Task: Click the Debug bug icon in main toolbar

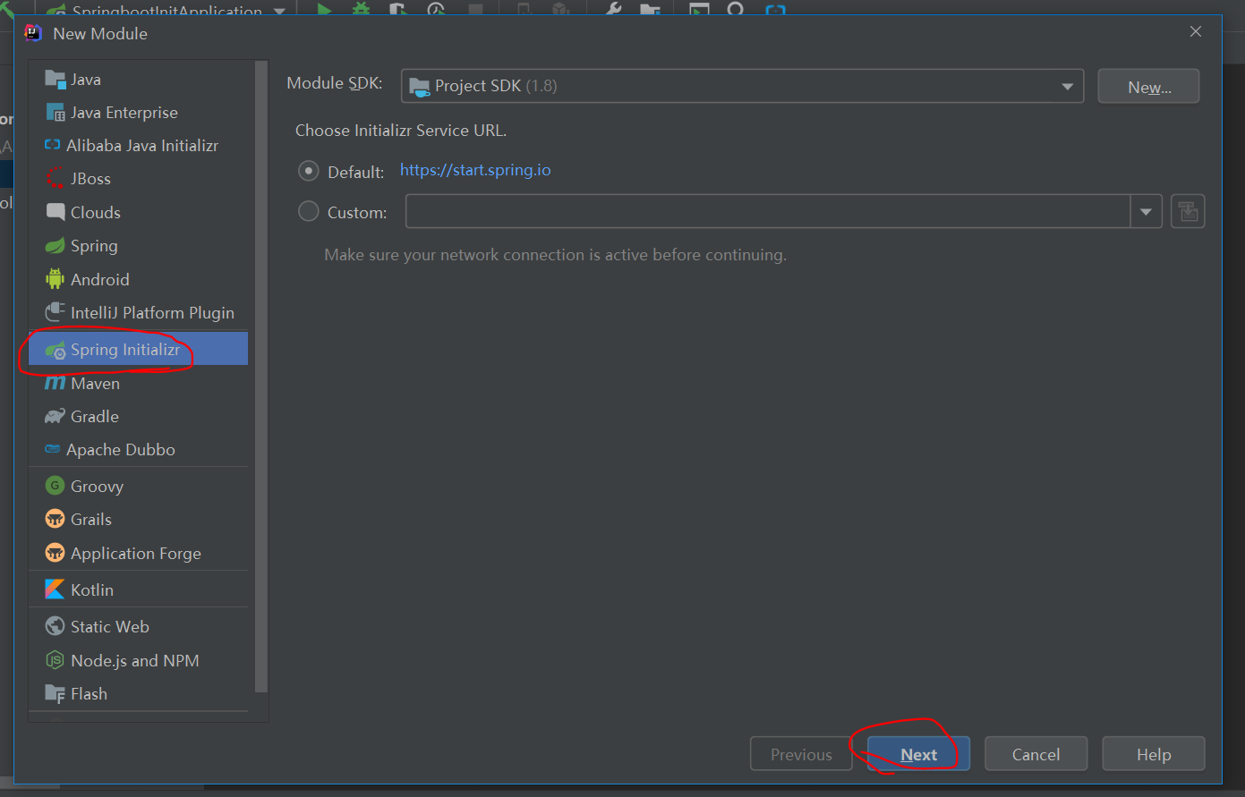Action: tap(362, 9)
